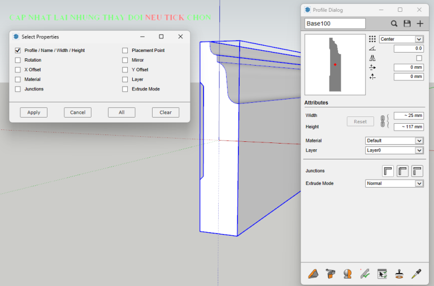Click the horizontal offset 0 mm field

coord(409,67)
